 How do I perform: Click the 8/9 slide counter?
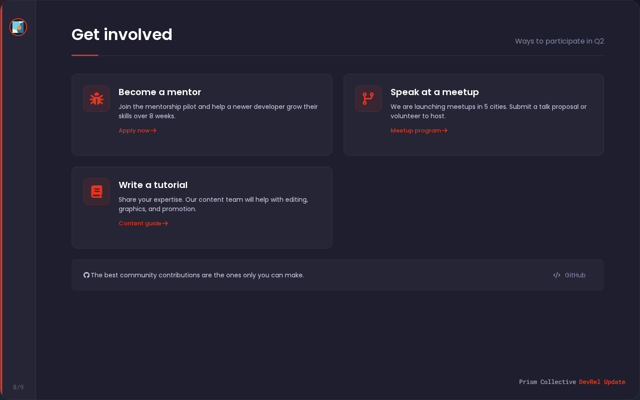pos(18,387)
